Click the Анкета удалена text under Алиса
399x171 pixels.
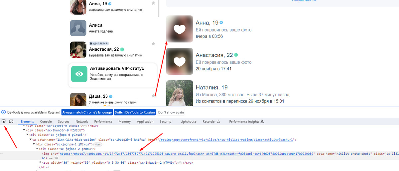[x=101, y=32]
